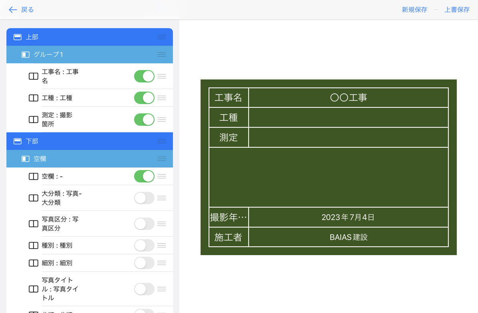The height and width of the screenshot is (313, 478).
Task: Click column icon next to 細別：細別
Action: [34, 263]
